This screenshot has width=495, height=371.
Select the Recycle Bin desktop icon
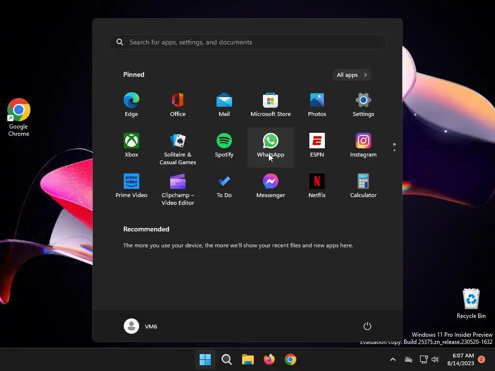point(471,303)
